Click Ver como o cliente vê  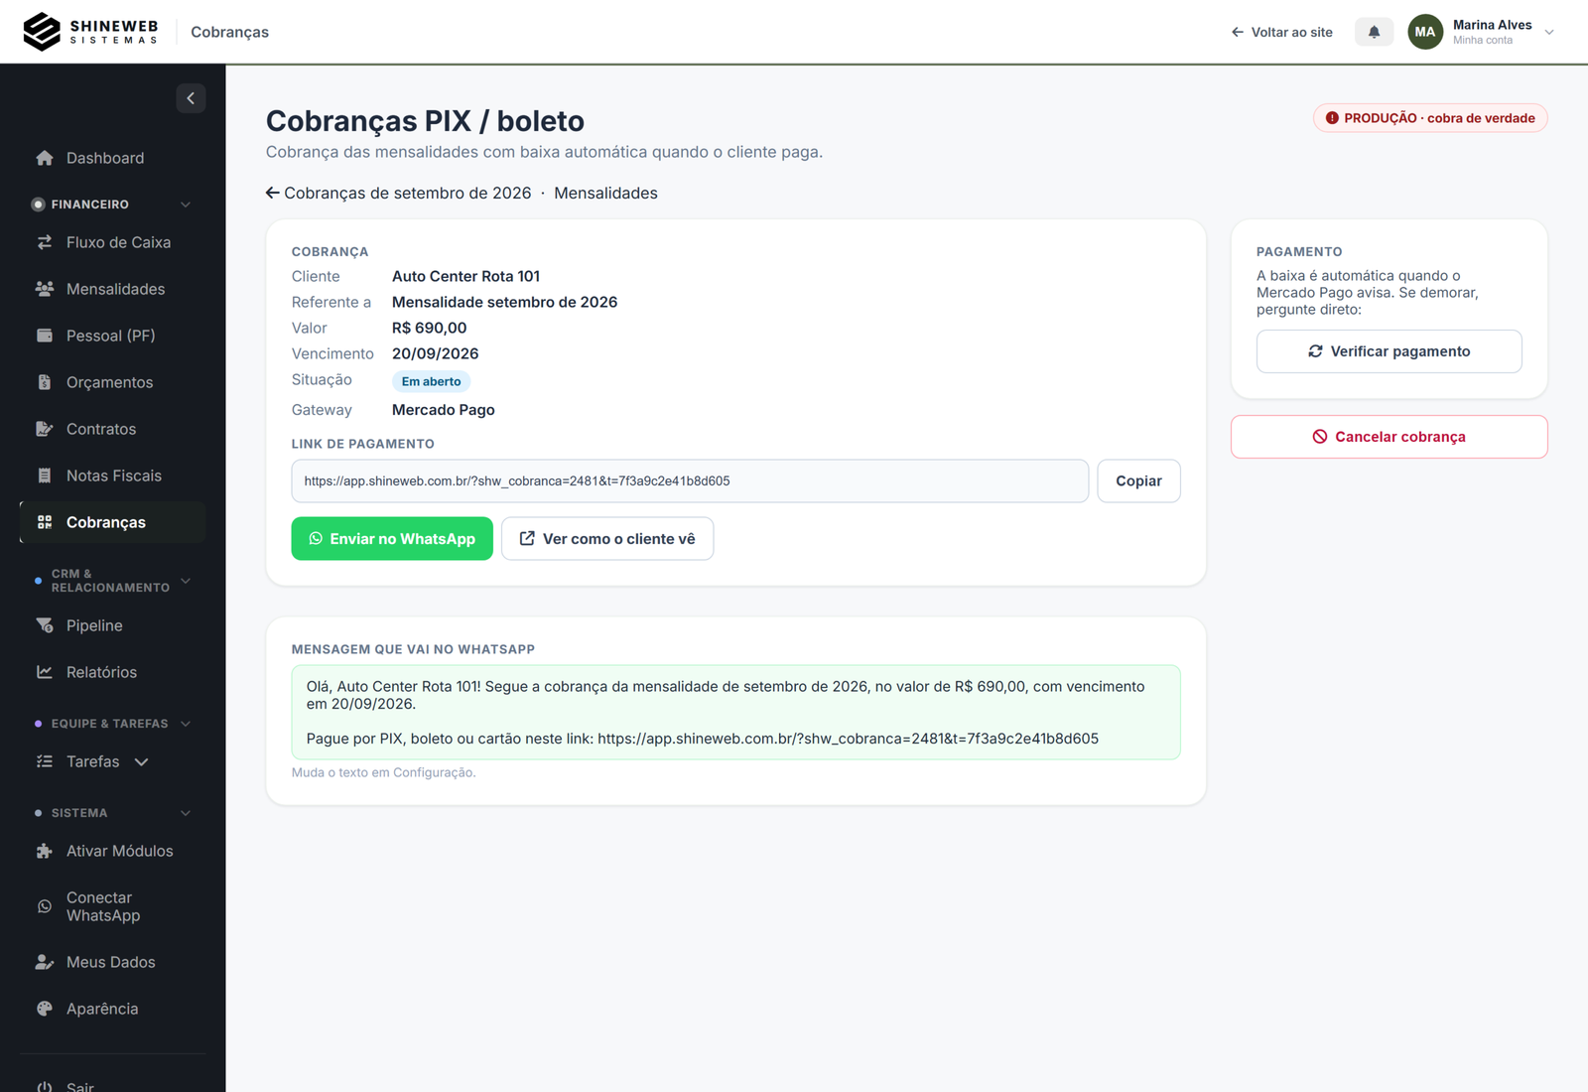(607, 538)
